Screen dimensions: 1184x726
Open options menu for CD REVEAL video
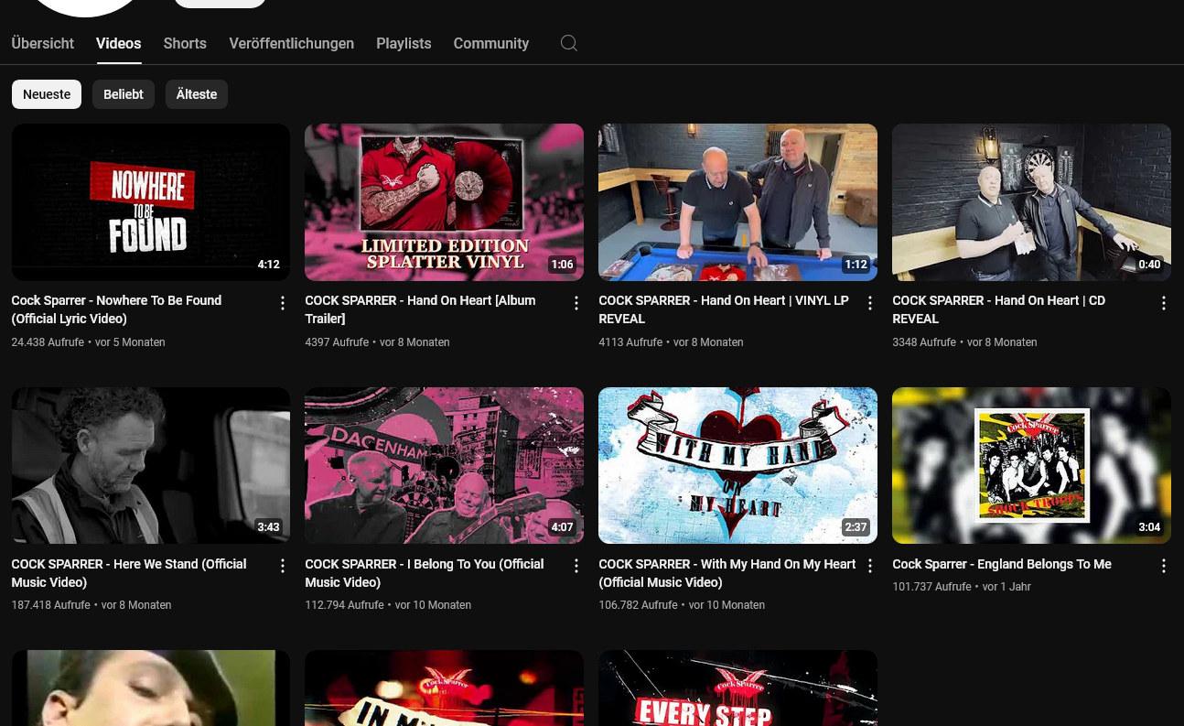(x=1164, y=303)
